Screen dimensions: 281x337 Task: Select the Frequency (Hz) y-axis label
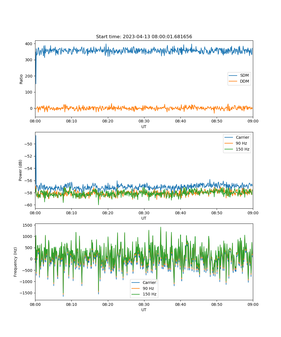[15, 262]
